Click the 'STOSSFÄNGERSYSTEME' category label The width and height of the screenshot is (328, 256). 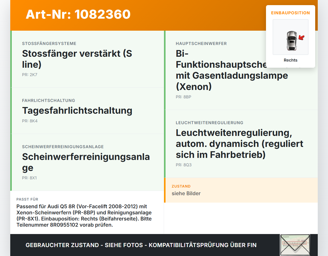(49, 43)
